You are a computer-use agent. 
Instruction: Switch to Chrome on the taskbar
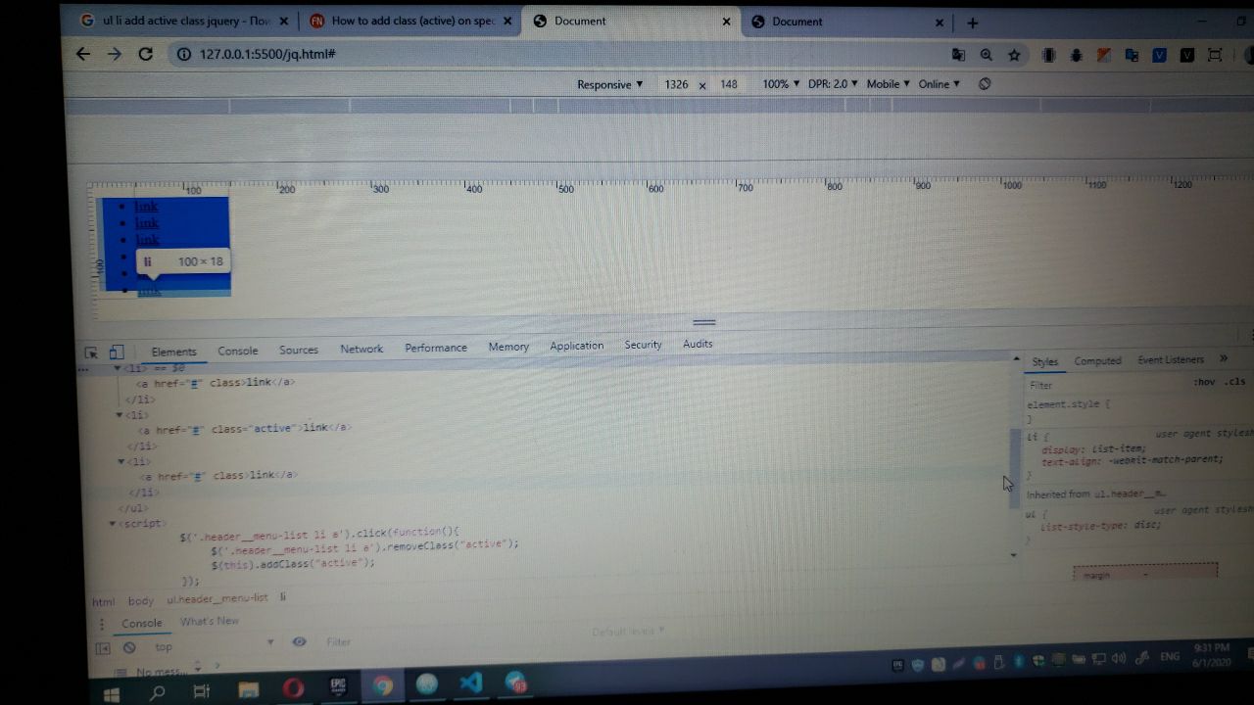pyautogui.click(x=382, y=686)
